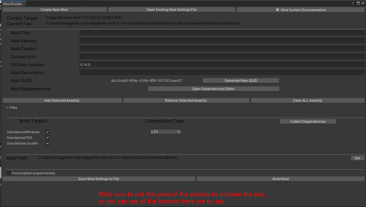Save Mod Settings to File
The image size is (366, 207).
pyautogui.click(x=99, y=179)
